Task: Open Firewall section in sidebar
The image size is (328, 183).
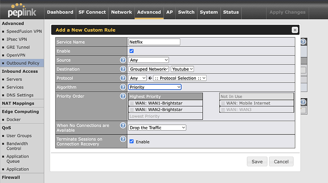Action: tap(11, 177)
